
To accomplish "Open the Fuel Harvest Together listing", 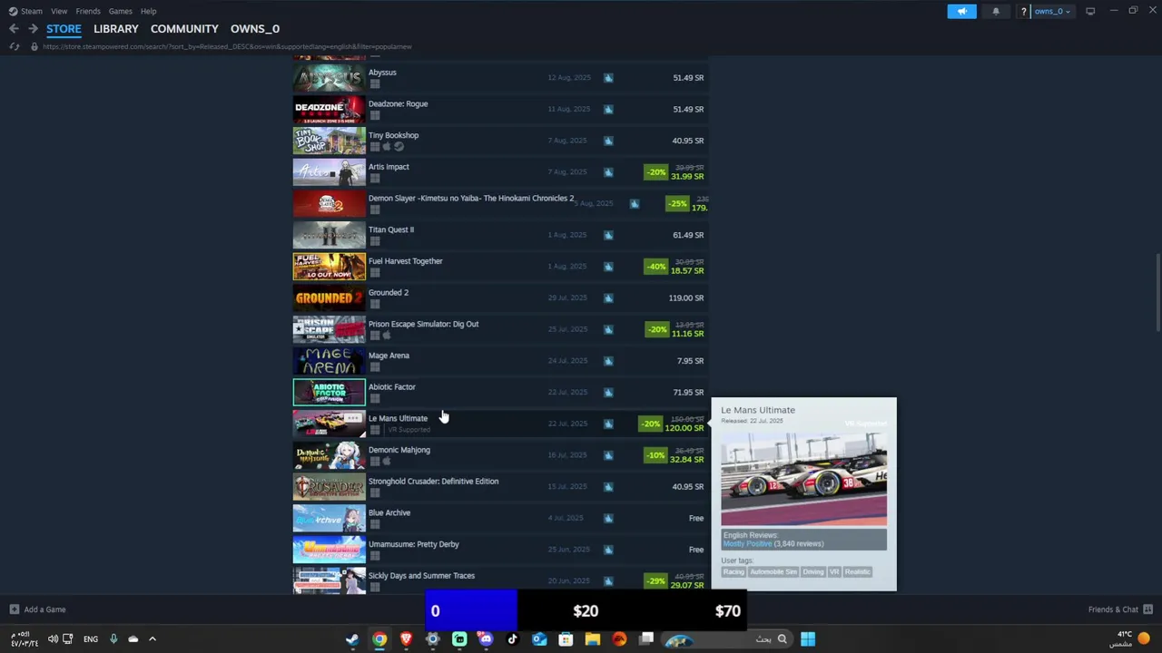I will pos(500,267).
